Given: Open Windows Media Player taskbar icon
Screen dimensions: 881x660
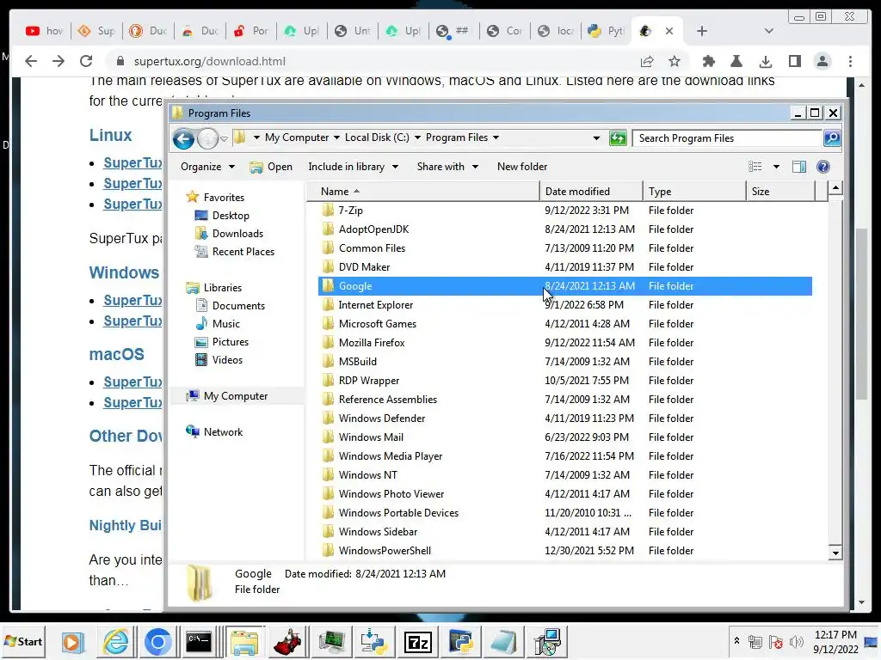Looking at the screenshot, I should 72,641.
